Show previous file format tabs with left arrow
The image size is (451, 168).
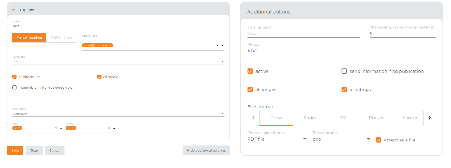point(253,118)
